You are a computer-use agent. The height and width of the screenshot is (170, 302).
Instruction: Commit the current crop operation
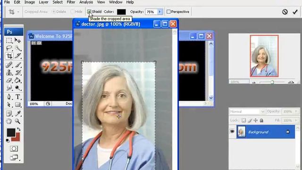pos(295,12)
